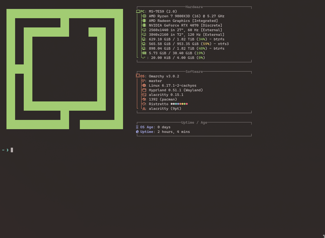This screenshot has width=325, height=238.
Task: Click the yellow 59% disk usage value
Action: pyautogui.click(x=206, y=44)
